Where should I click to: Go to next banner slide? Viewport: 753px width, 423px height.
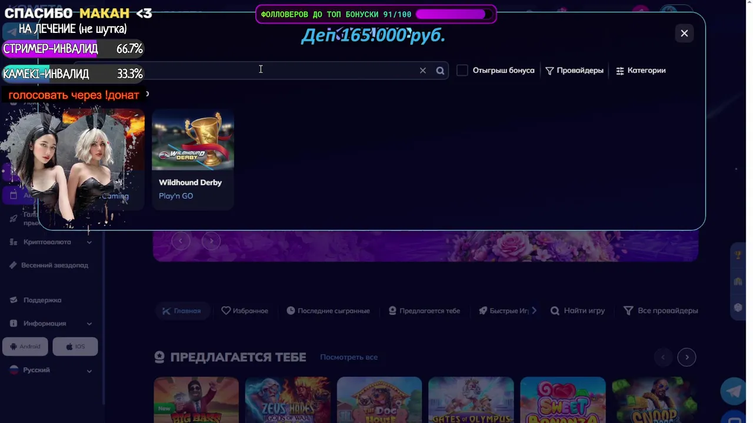click(211, 241)
